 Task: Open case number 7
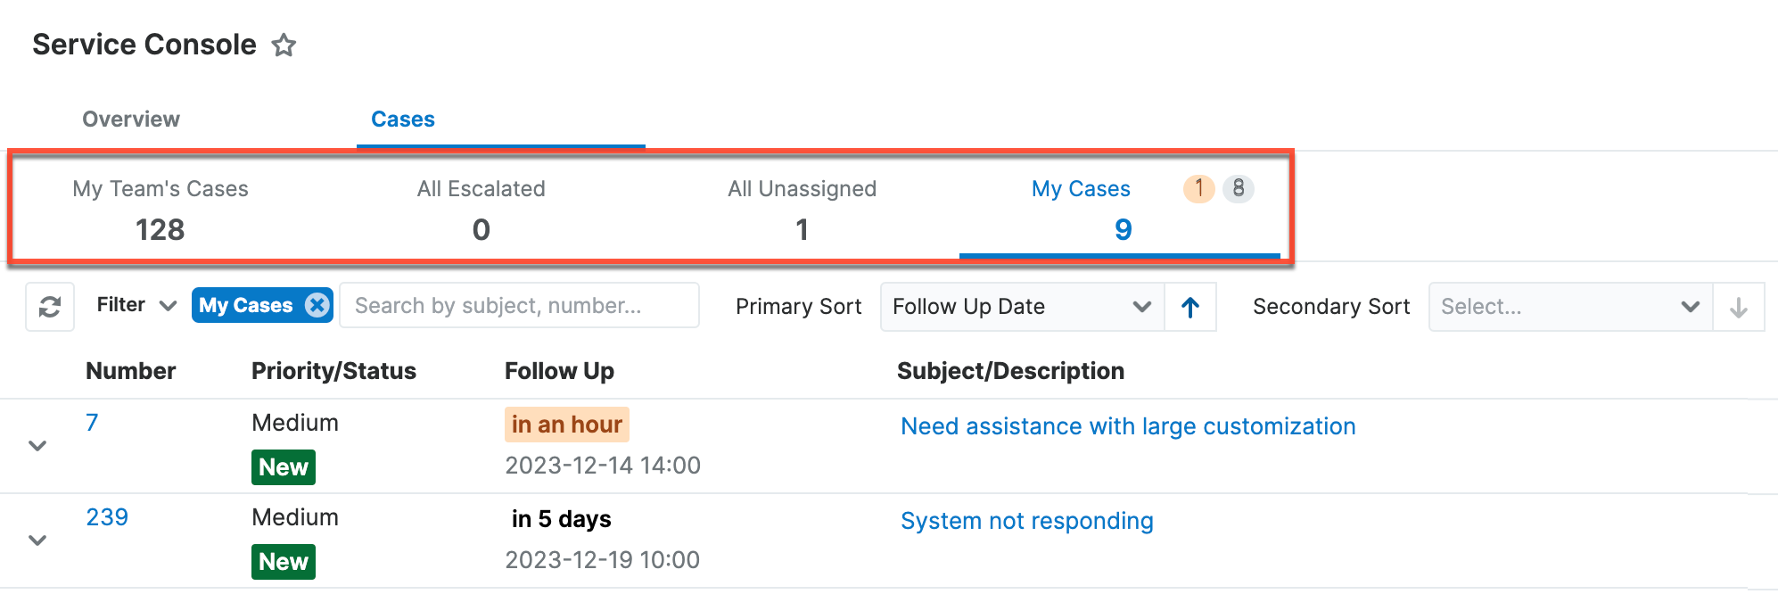pos(91,423)
